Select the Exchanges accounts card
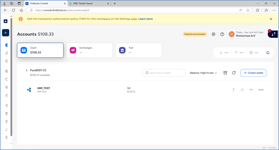 [90, 50]
